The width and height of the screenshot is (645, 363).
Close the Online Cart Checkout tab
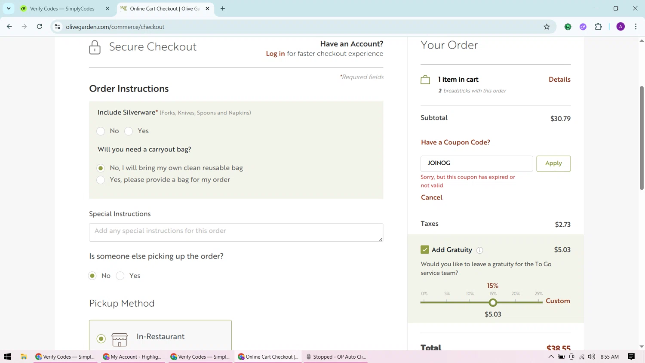coord(207,9)
